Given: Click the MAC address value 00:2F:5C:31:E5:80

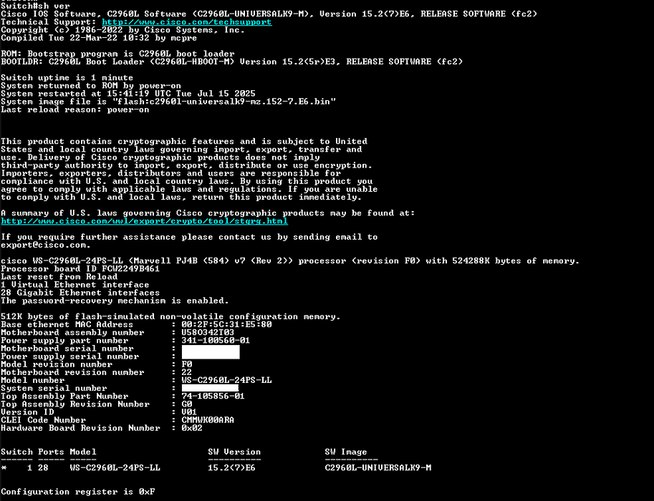Looking at the screenshot, I should (x=226, y=324).
